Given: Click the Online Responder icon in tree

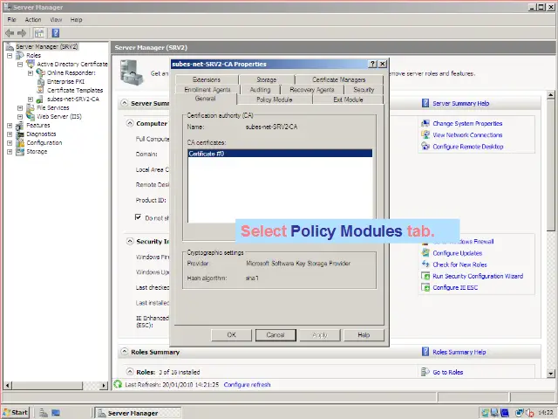Looking at the screenshot, I should [41, 72].
